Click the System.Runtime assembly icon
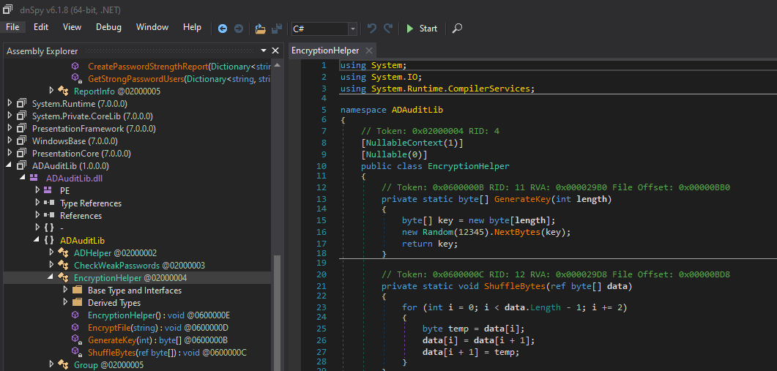Image resolution: width=777 pixels, height=371 pixels. 21,103
